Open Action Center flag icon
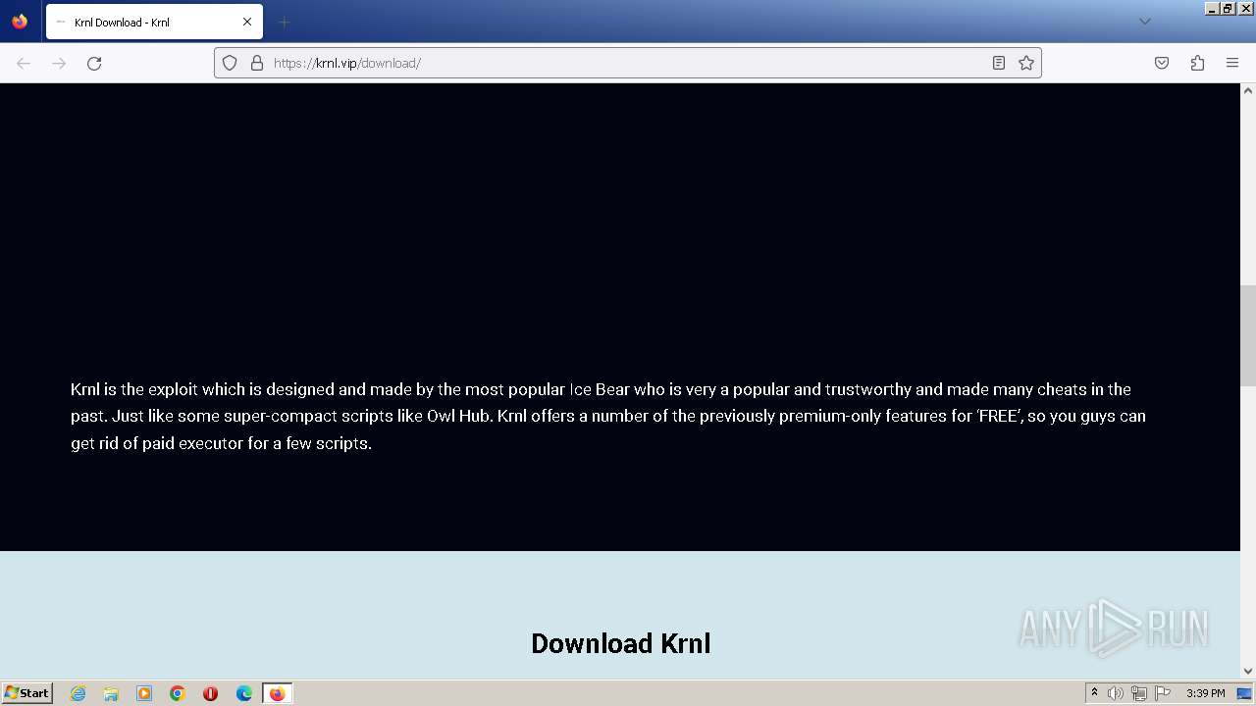This screenshot has width=1256, height=706. (x=1161, y=693)
